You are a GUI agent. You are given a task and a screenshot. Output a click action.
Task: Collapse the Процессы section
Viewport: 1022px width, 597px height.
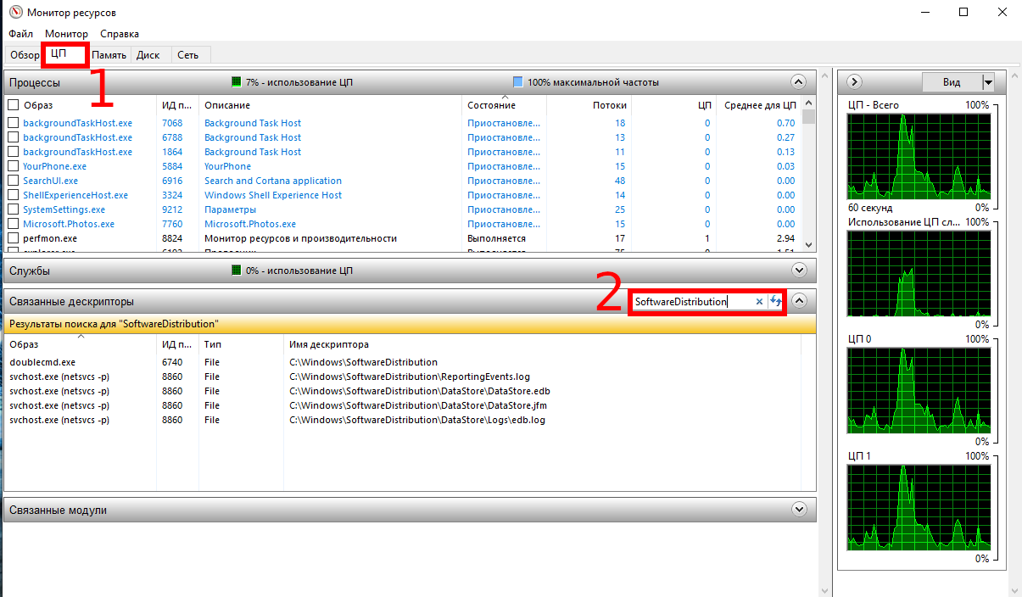pyautogui.click(x=797, y=82)
